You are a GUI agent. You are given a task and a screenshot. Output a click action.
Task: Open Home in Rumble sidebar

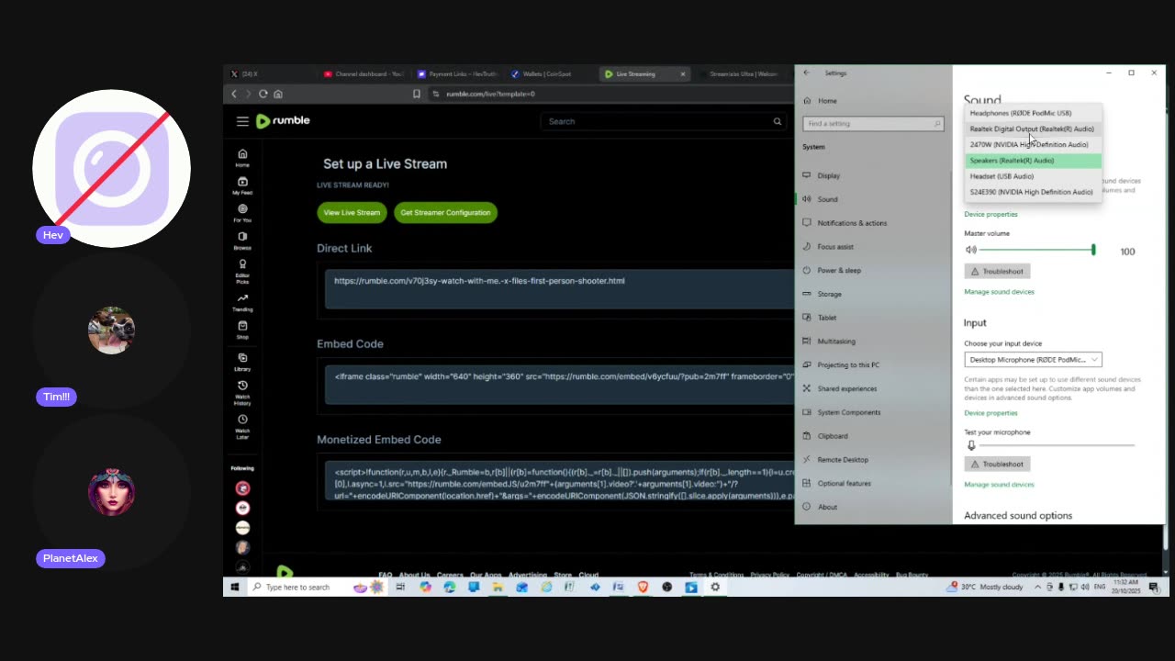(x=242, y=158)
